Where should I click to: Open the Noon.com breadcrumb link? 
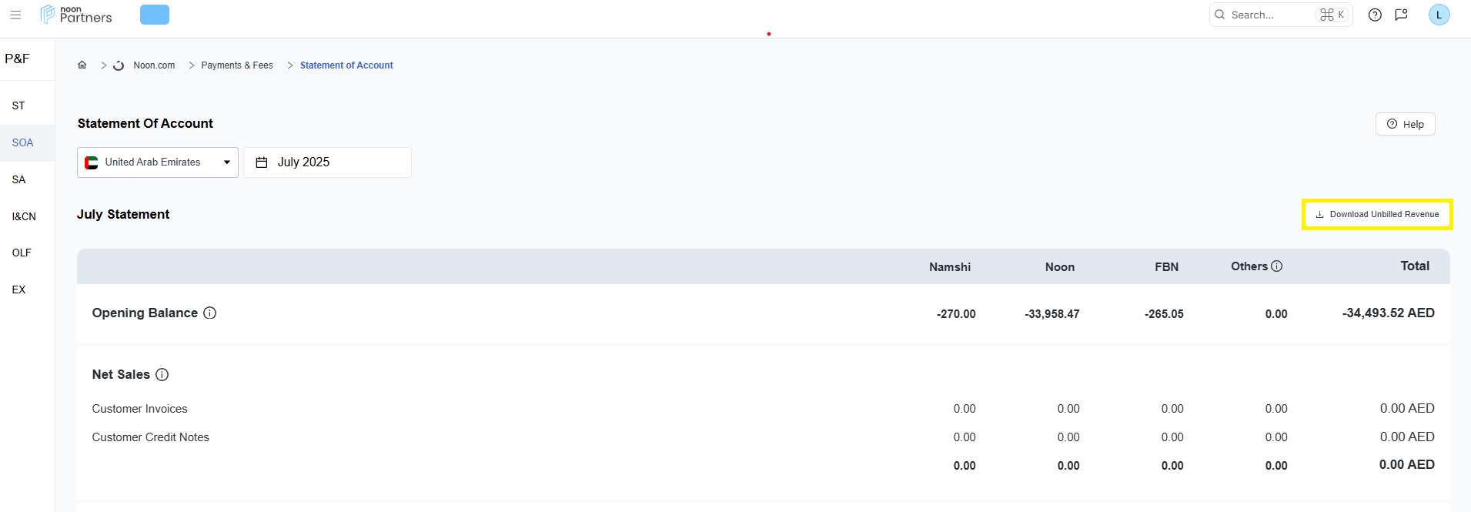(x=154, y=65)
